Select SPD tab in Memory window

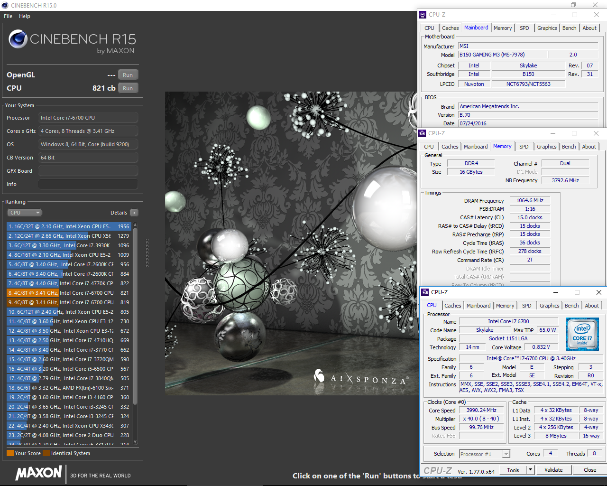pos(524,147)
